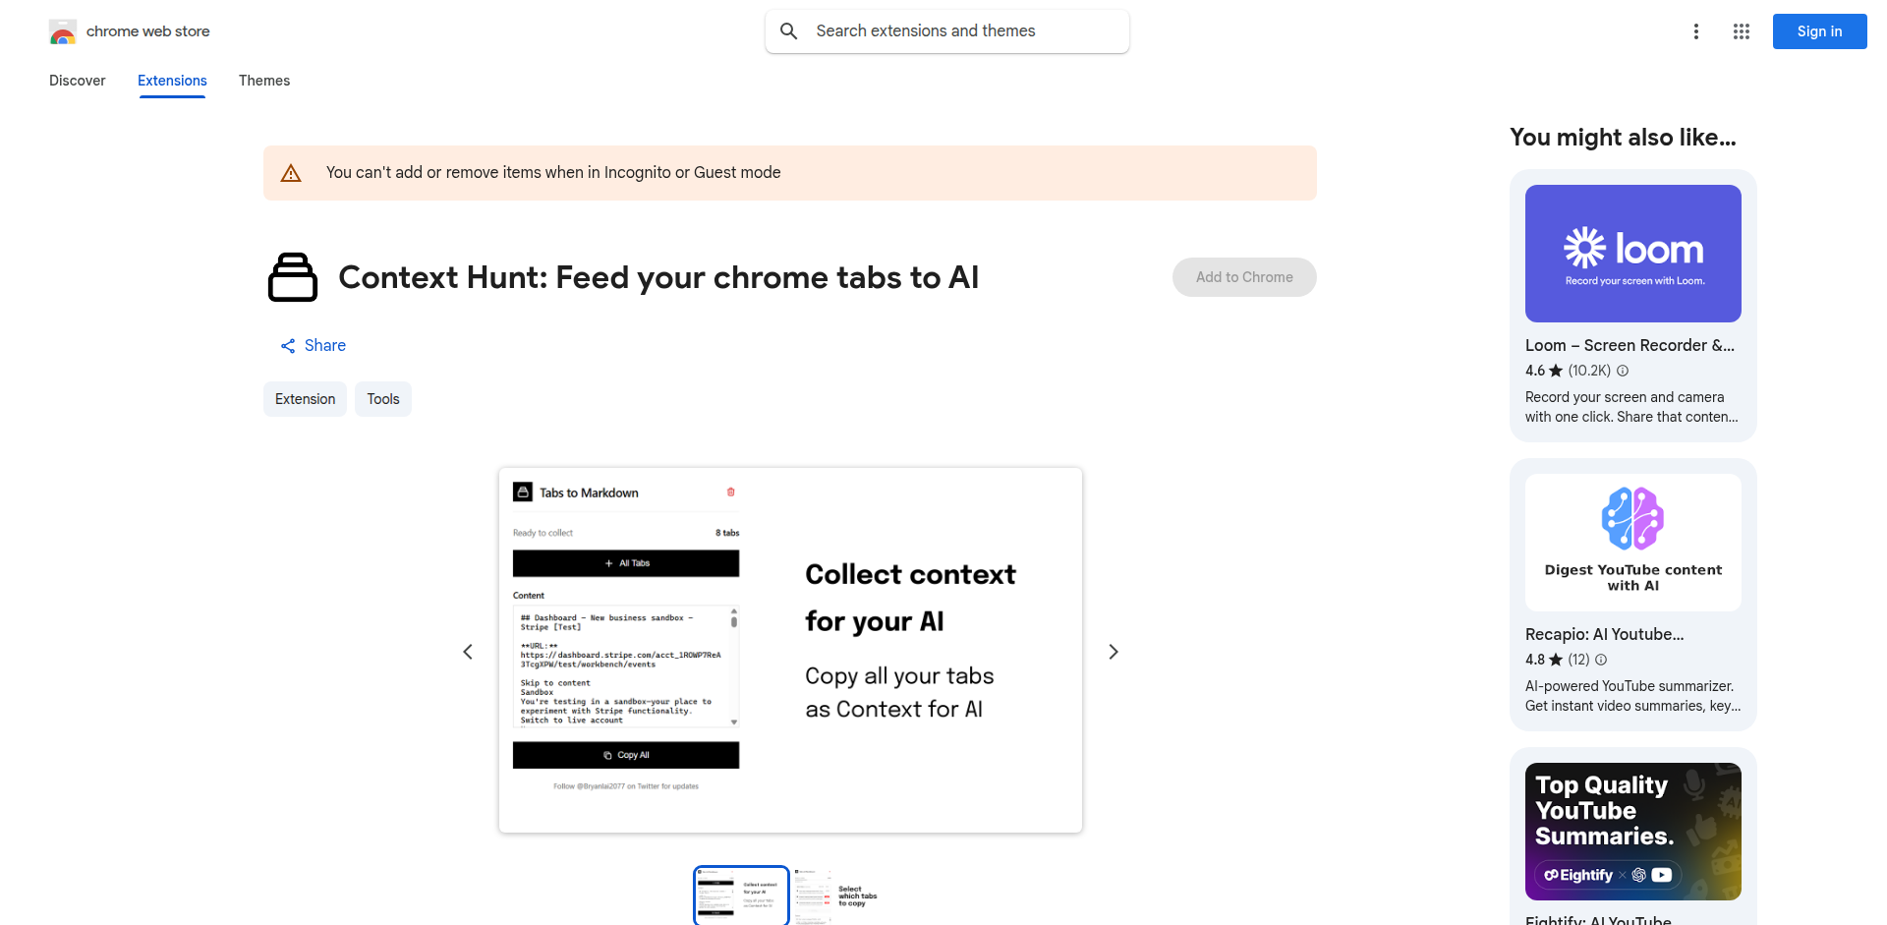
Task: Click the Chrome Web Store logo
Action: click(63, 31)
